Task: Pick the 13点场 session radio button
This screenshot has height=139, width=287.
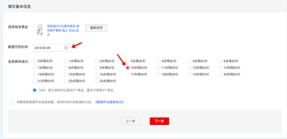Action: point(221,68)
